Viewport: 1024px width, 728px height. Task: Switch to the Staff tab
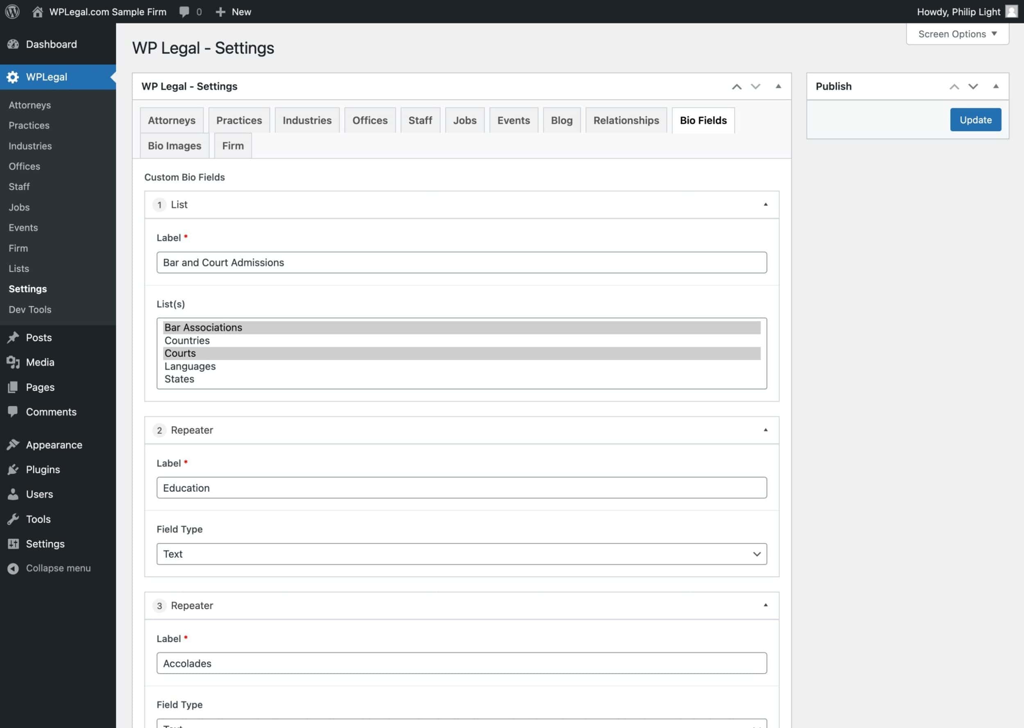(420, 120)
